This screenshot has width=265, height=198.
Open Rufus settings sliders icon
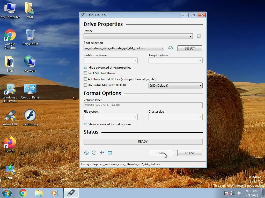[x=102, y=153]
